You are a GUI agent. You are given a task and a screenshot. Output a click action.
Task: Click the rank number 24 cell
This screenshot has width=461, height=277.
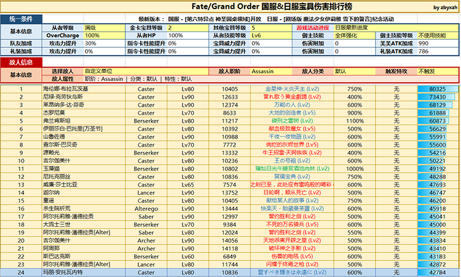pos(21,272)
